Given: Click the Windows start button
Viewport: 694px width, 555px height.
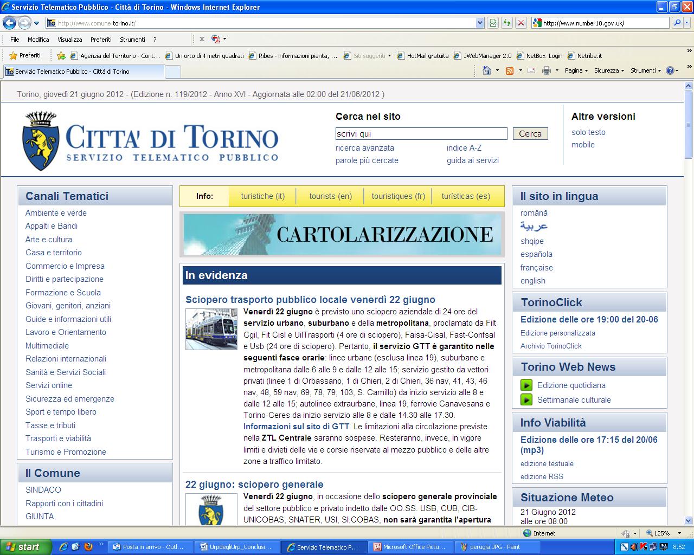Looking at the screenshot, I should [x=26, y=547].
